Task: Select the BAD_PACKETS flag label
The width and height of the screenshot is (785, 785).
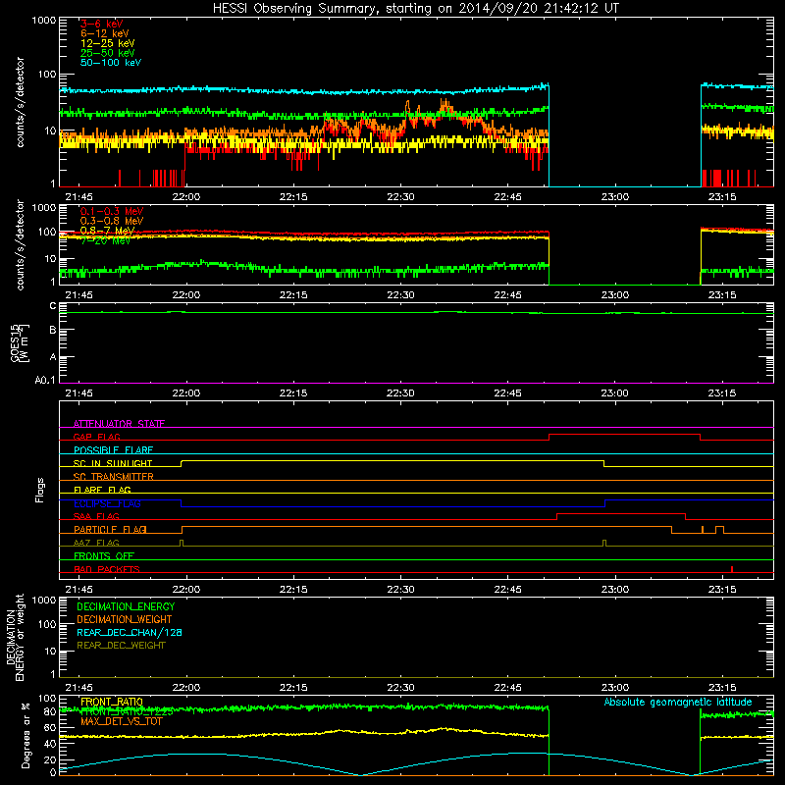Action: [x=107, y=569]
